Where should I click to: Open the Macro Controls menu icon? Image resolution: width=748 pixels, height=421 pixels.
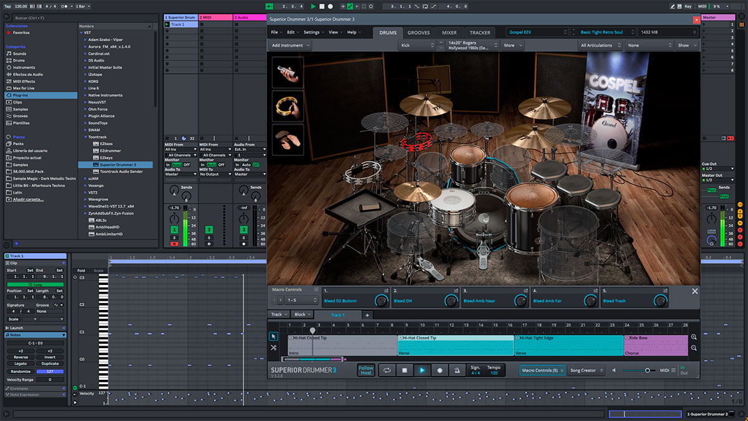(x=316, y=289)
